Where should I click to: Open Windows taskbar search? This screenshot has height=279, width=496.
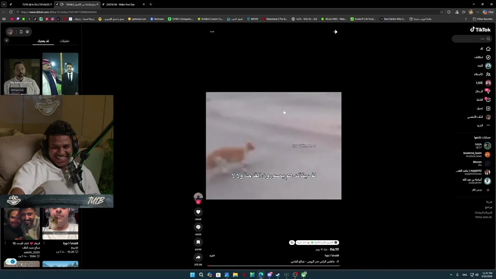pos(201,275)
